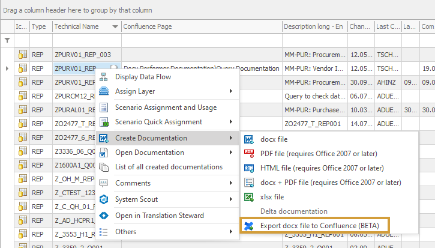Image resolution: width=435 pixels, height=248 pixels.
Task: Expand the Assign Layer submenu arrow
Action: click(231, 91)
